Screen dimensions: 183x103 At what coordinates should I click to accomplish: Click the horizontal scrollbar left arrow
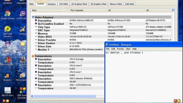(x=32, y=96)
